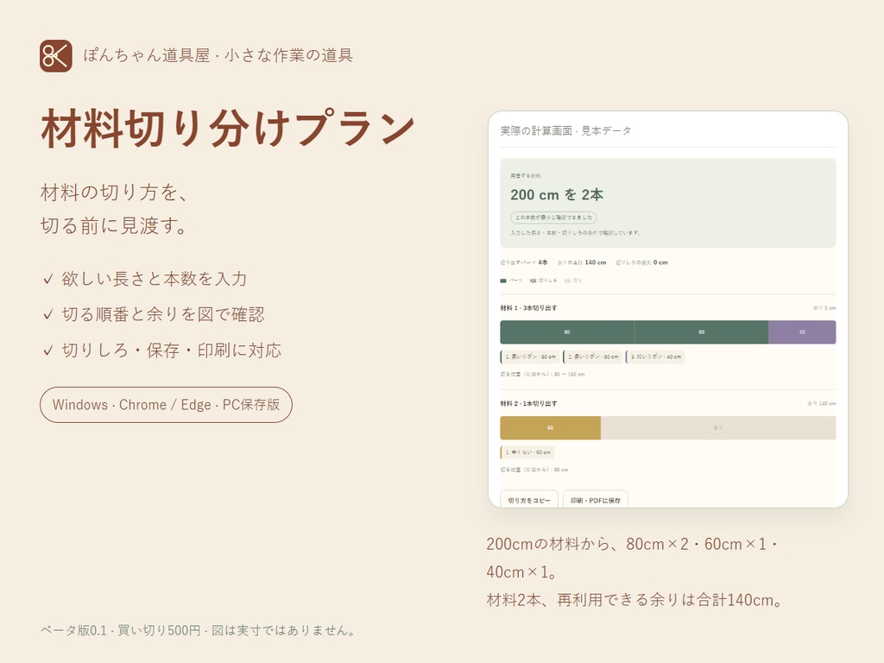Click the note 入力した長さ・本数・切りしろの条件で確認しています。
This screenshot has width=884, height=663.
pos(576,233)
